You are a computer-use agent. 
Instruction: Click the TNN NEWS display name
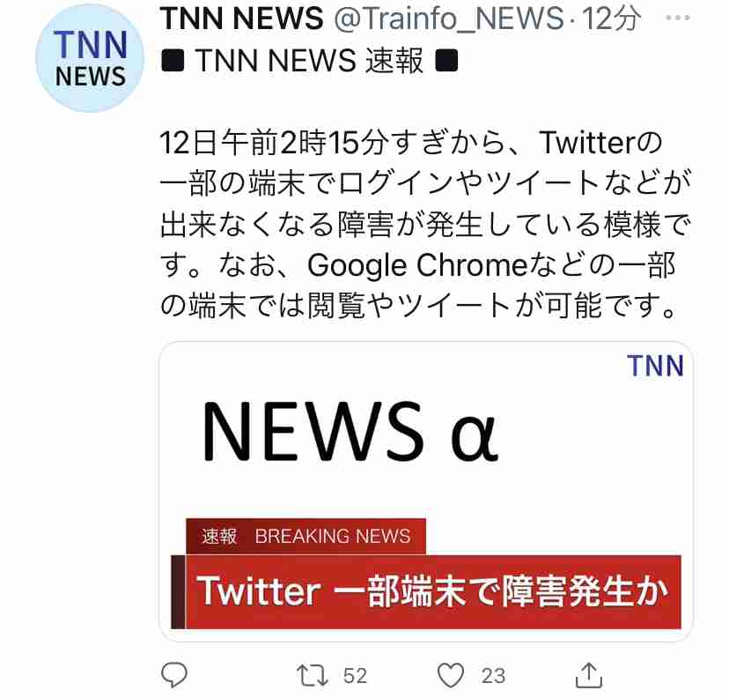point(241,19)
